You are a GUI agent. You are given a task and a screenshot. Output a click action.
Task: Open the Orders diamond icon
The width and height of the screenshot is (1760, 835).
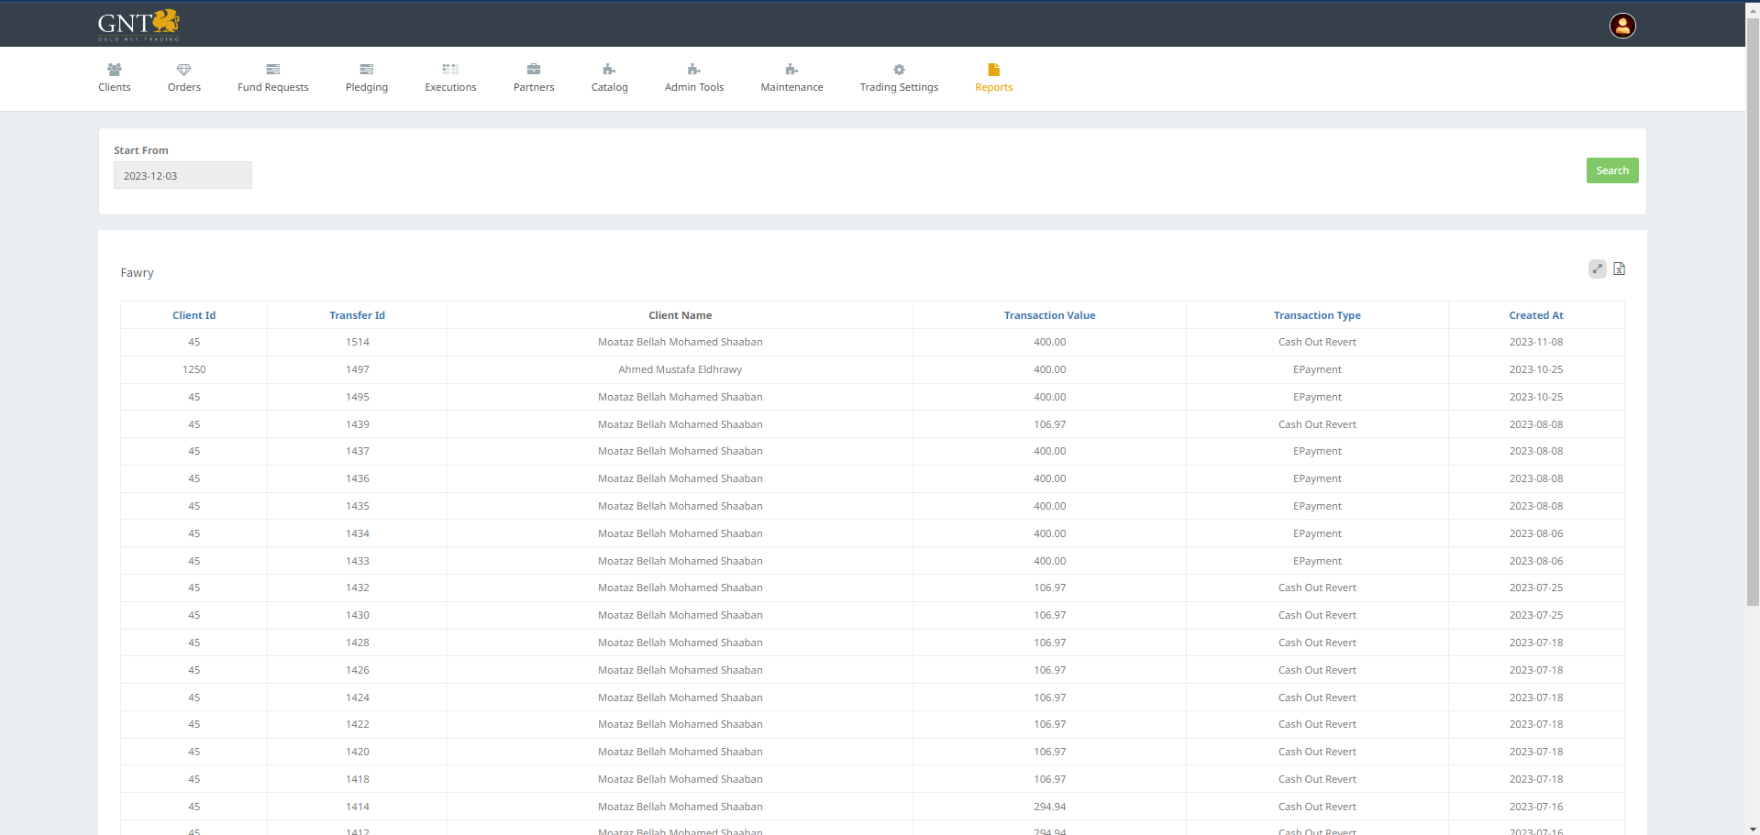[x=183, y=70]
